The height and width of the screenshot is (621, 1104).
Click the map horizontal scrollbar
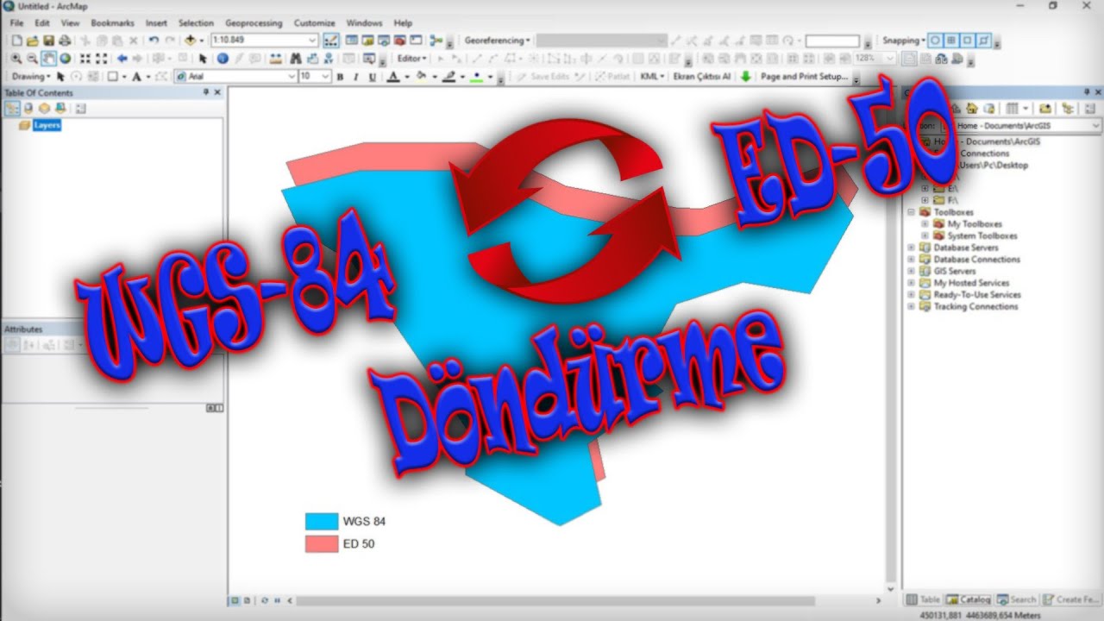(556, 600)
